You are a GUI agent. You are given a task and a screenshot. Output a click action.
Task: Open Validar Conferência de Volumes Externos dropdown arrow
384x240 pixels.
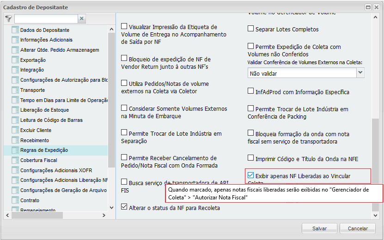point(360,72)
